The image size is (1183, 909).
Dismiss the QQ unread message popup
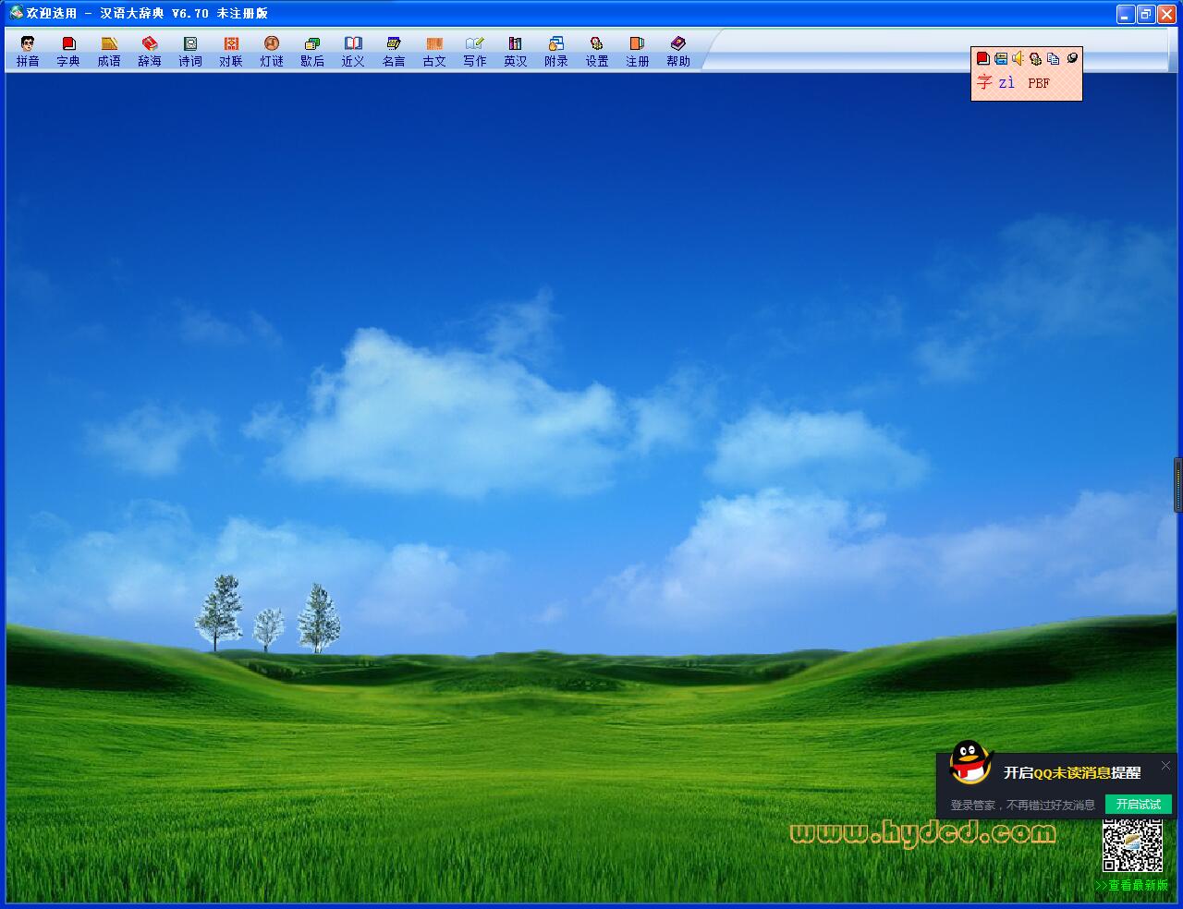1165,765
